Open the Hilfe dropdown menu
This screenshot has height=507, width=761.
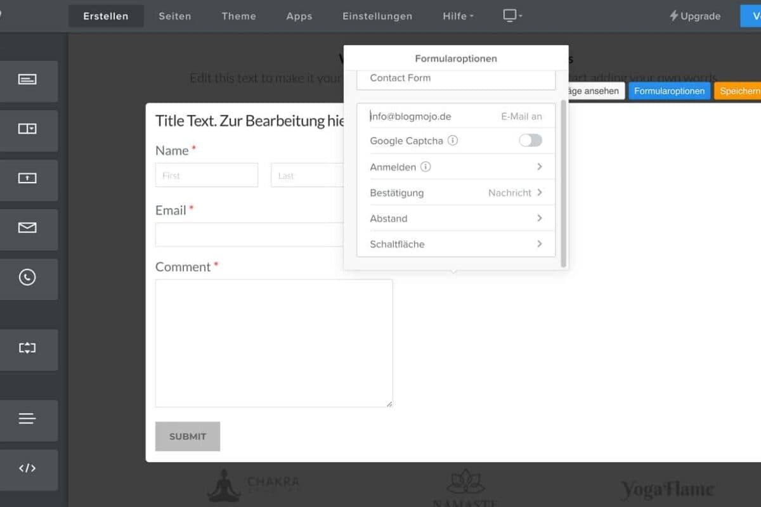[457, 16]
